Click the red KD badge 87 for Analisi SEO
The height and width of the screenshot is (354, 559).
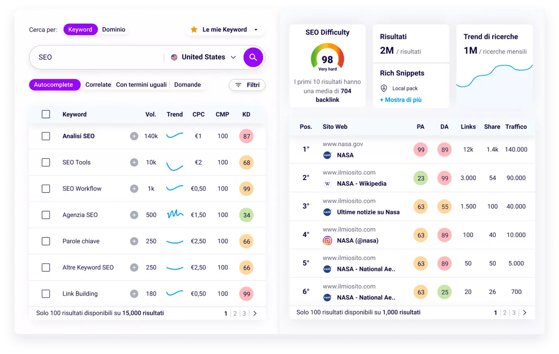coord(246,136)
